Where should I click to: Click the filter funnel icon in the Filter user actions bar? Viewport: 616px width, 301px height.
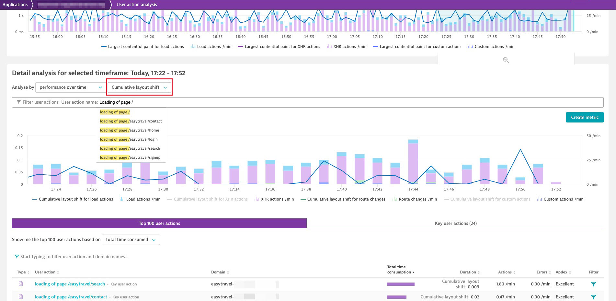(19, 102)
